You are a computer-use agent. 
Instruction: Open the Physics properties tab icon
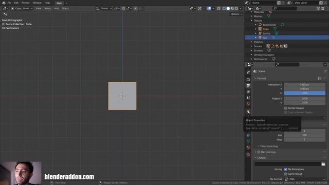[x=248, y=135]
